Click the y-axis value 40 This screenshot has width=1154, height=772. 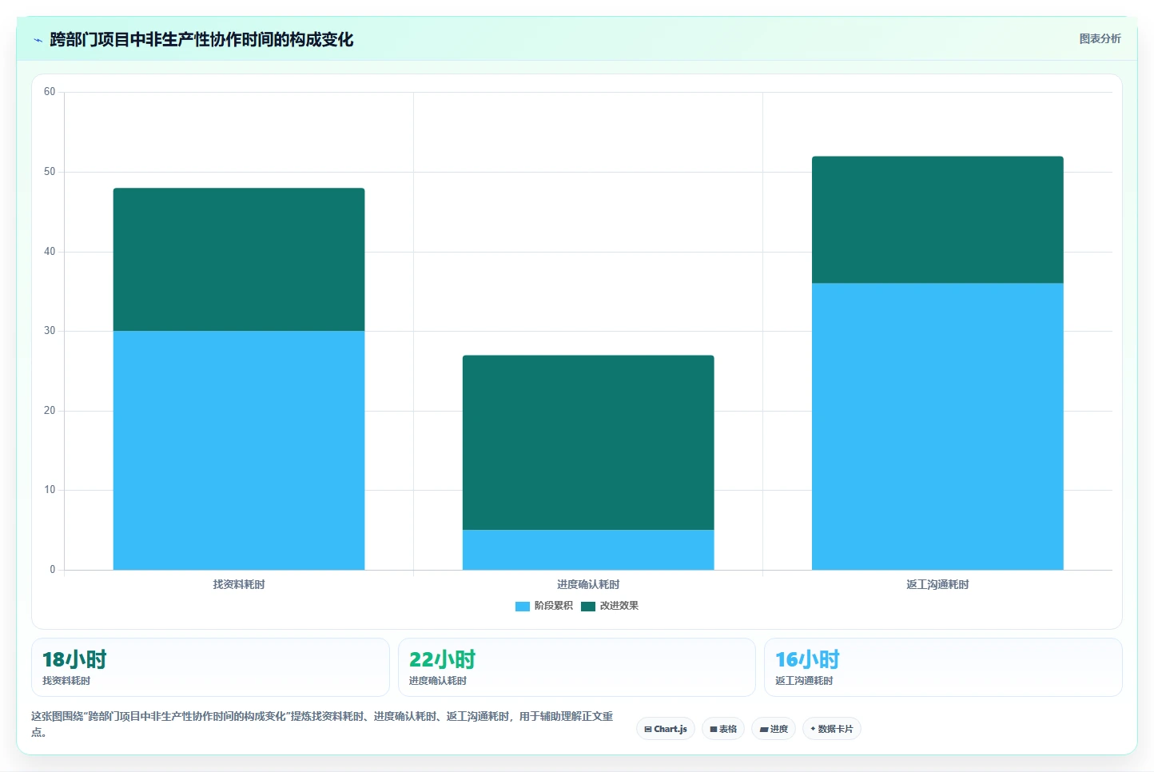coord(50,252)
